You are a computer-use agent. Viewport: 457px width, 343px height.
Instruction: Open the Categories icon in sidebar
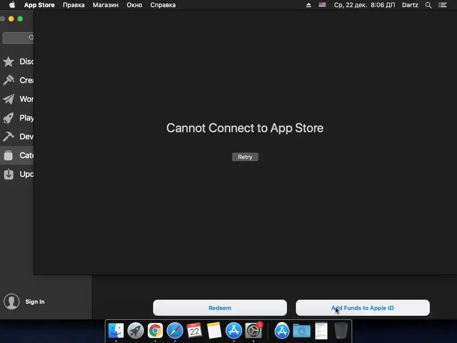click(x=8, y=155)
